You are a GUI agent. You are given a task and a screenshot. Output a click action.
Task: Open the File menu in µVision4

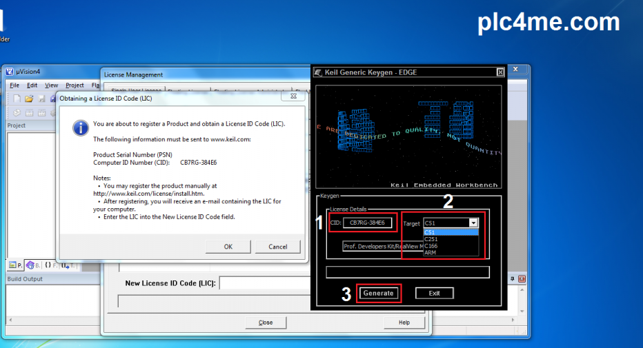tap(14, 85)
